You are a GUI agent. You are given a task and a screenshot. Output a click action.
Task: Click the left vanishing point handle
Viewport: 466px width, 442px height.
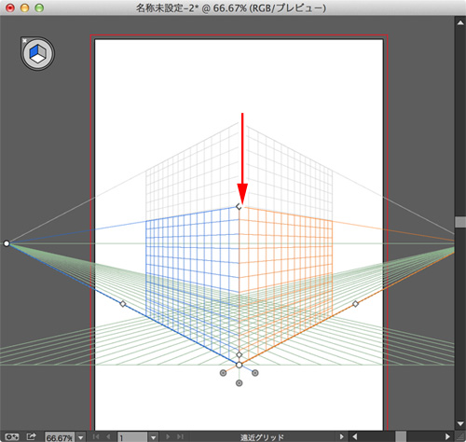[7, 243]
